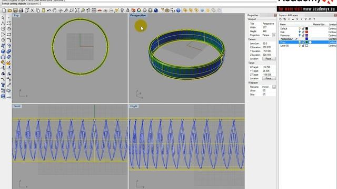Click the Fillet curves tool in left toolbar
Screen dimensions: 337x189
click(x=8, y=40)
